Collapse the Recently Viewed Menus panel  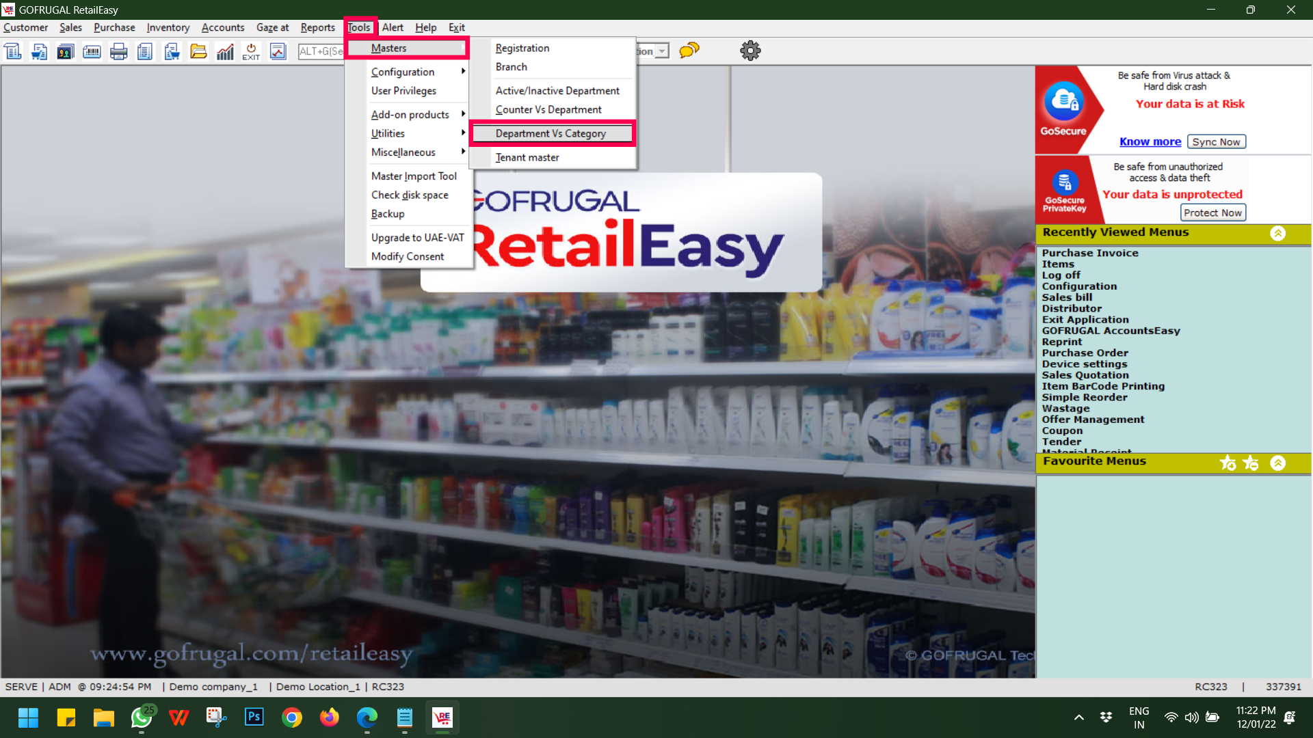point(1277,233)
